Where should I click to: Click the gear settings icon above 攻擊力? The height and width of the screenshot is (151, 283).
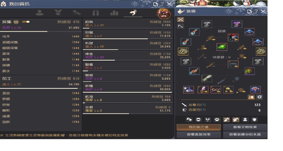pos(259,97)
